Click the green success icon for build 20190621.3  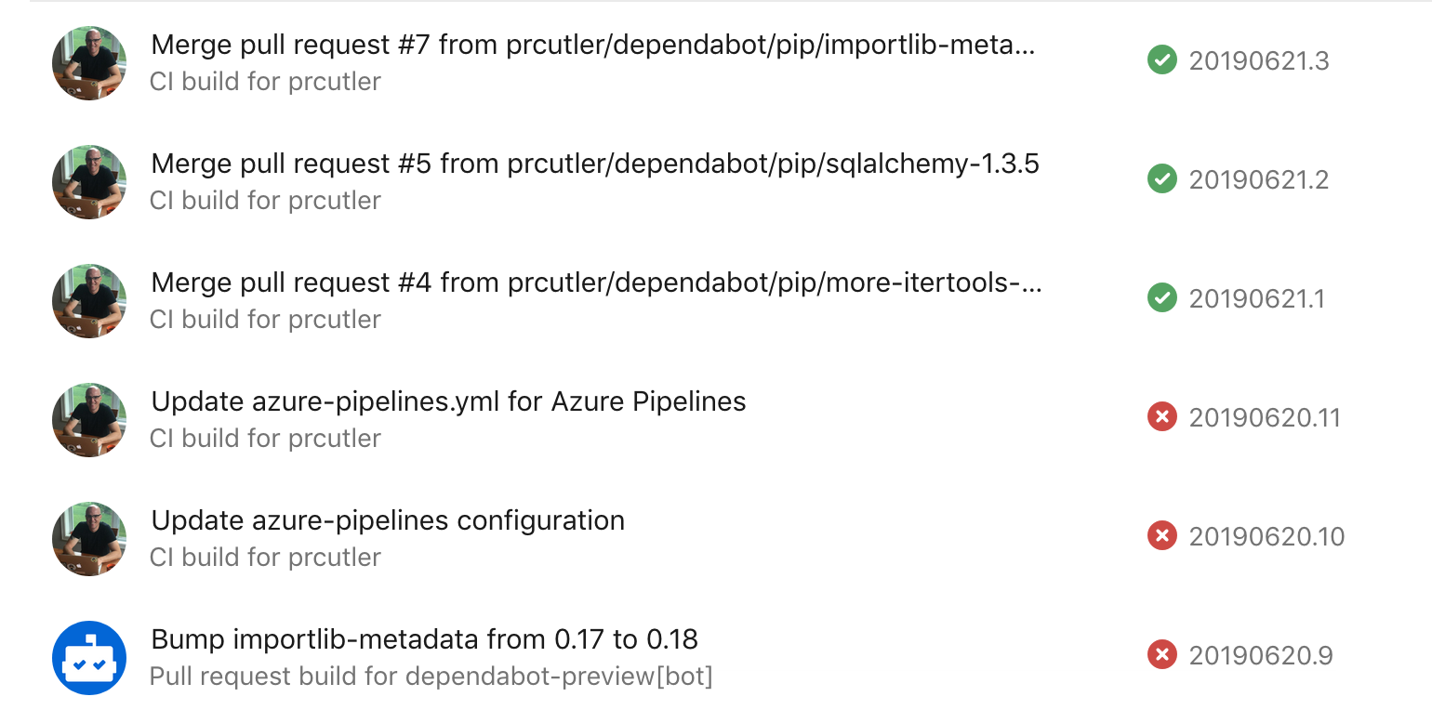(1161, 59)
